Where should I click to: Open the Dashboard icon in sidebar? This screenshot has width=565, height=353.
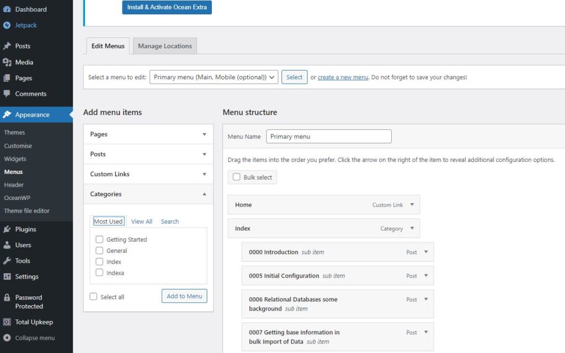click(x=7, y=9)
